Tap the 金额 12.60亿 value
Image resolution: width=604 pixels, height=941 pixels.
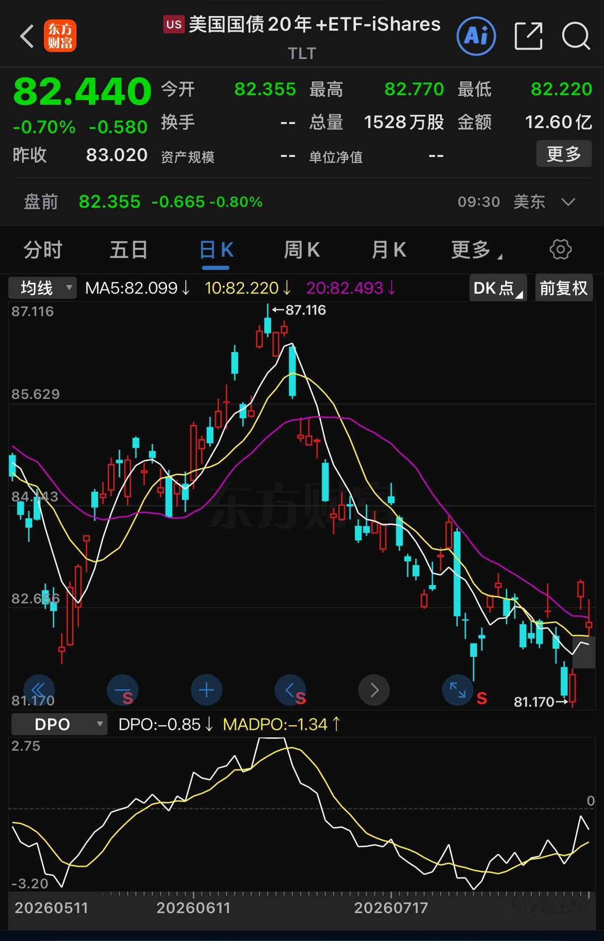point(558,123)
